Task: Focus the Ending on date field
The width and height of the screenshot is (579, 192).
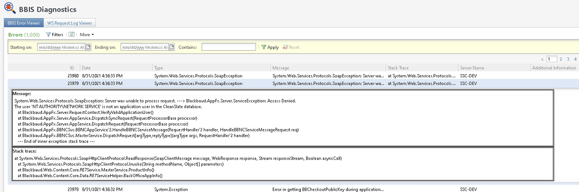Action: [x=145, y=47]
